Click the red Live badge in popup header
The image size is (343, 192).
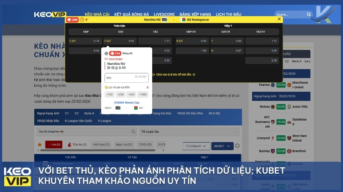(72, 20)
